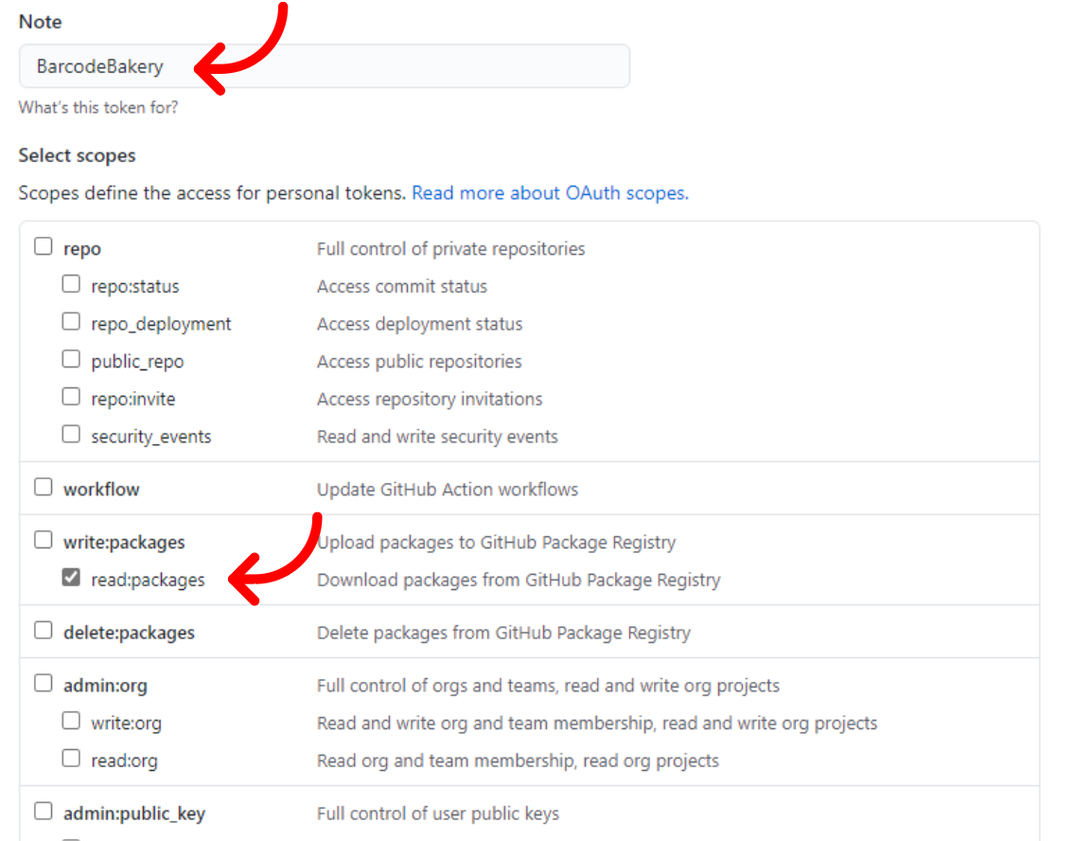Click the 'delete:packages' scope label

pos(129,633)
